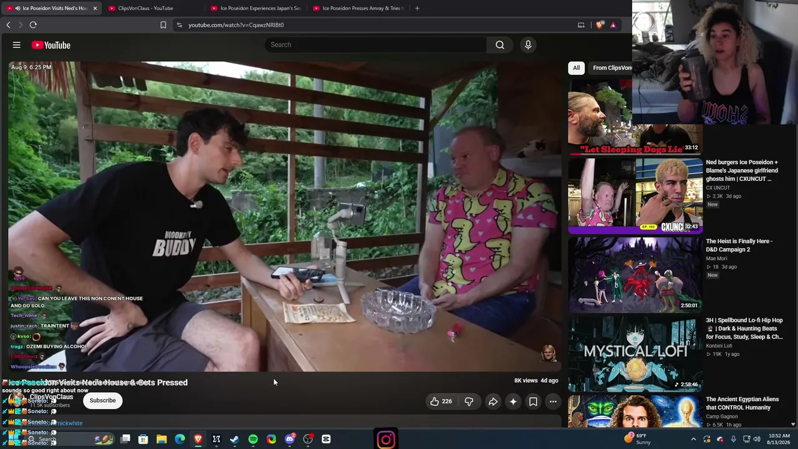The width and height of the screenshot is (798, 449).
Task: Visit the Camp Gagnon channel link
Action: pos(722,417)
